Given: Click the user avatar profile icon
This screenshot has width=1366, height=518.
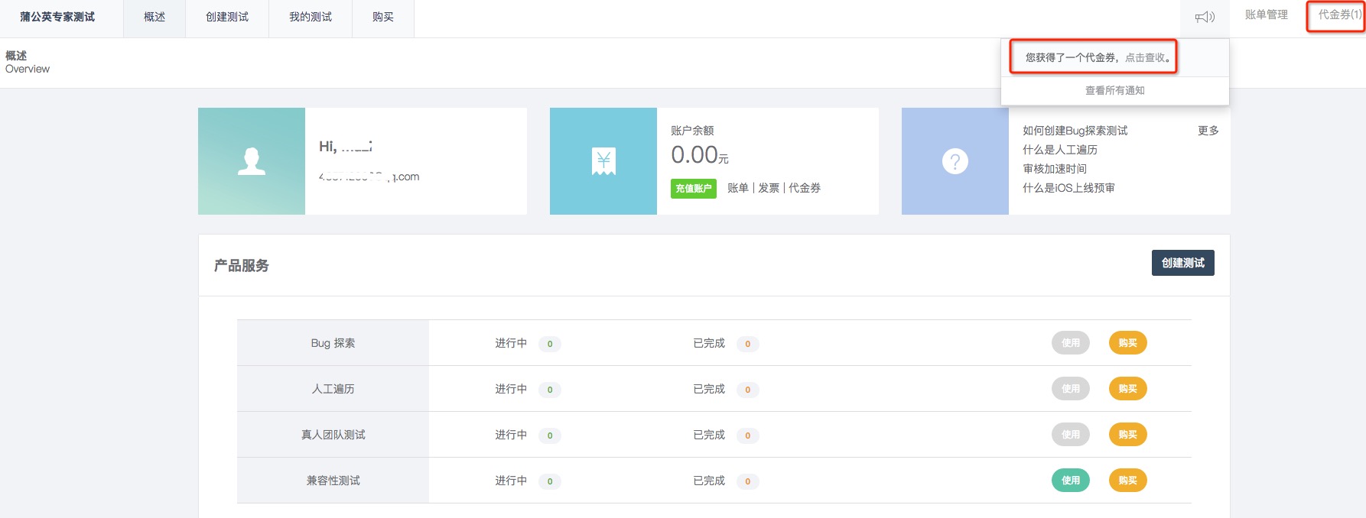Looking at the screenshot, I should click(252, 161).
